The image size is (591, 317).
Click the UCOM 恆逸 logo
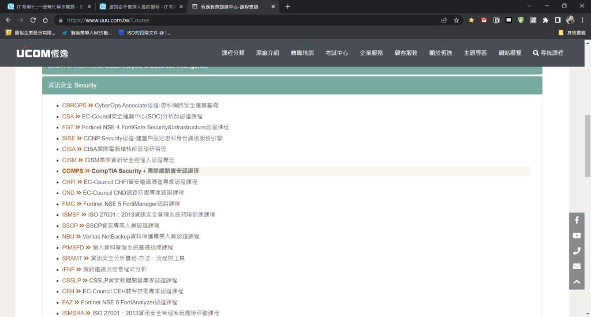pos(42,53)
